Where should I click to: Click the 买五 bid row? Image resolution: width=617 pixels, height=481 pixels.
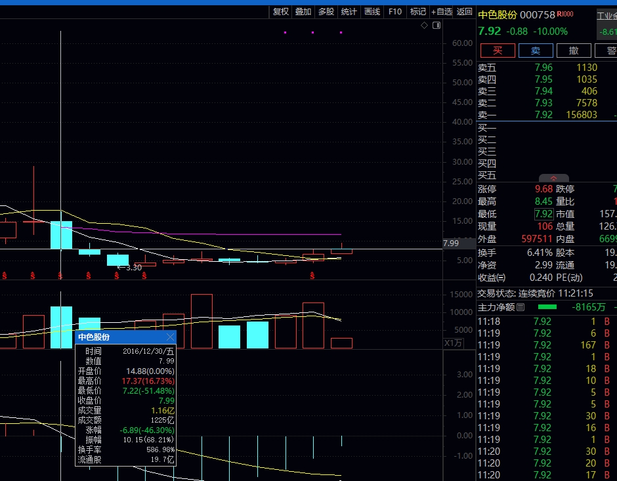pos(546,175)
